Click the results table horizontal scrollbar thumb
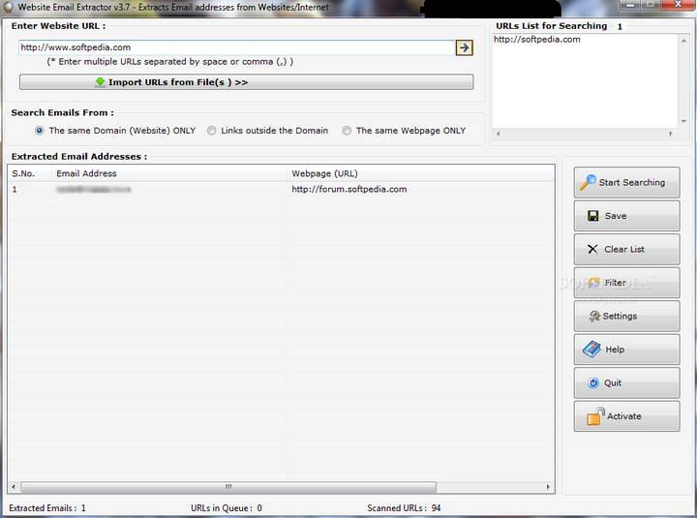The image size is (697, 518). point(228,487)
